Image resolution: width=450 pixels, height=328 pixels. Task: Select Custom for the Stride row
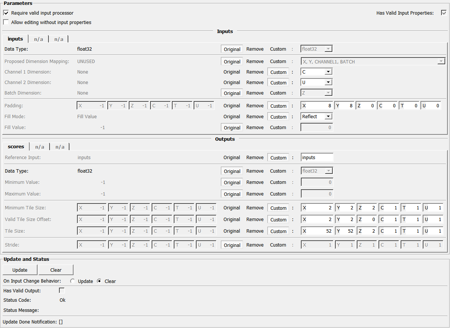coord(278,245)
